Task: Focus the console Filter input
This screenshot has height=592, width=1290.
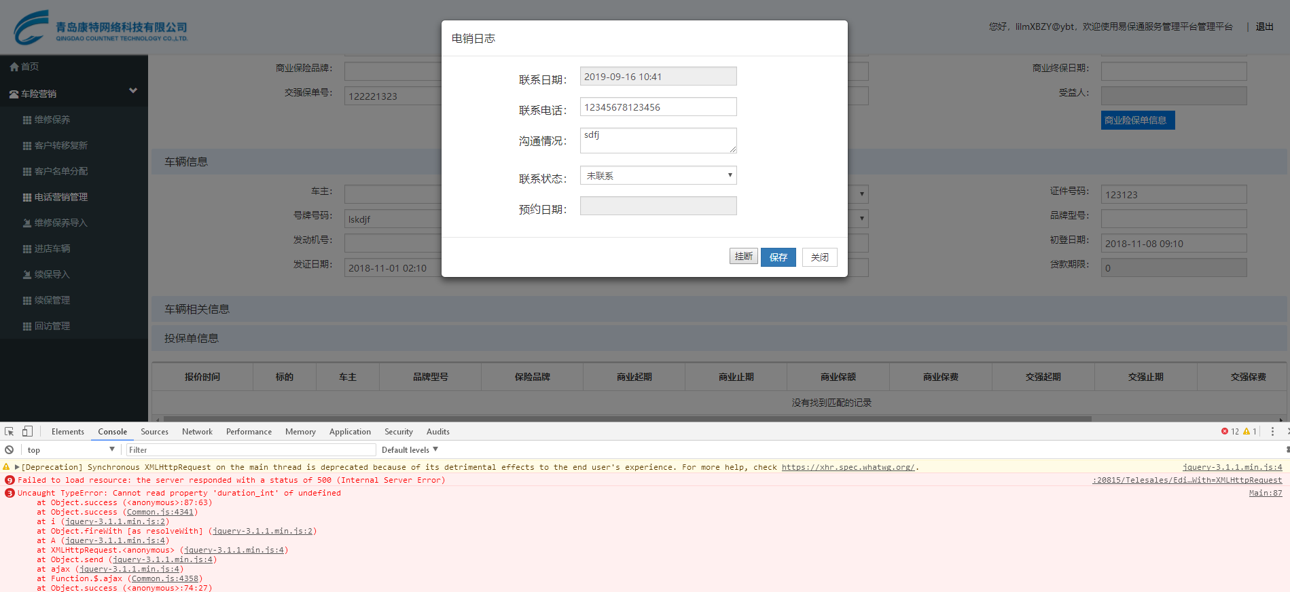Action: [x=251, y=450]
